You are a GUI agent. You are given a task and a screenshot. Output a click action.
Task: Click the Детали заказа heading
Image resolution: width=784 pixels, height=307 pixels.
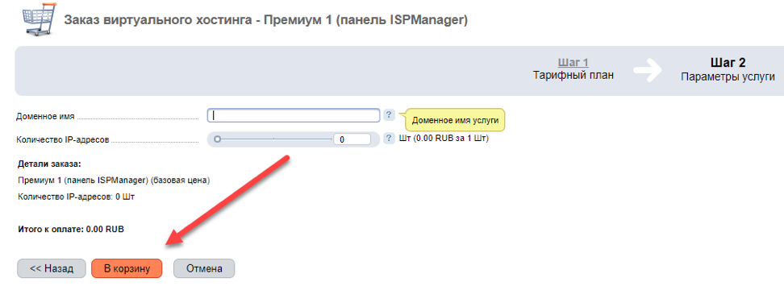coord(49,164)
